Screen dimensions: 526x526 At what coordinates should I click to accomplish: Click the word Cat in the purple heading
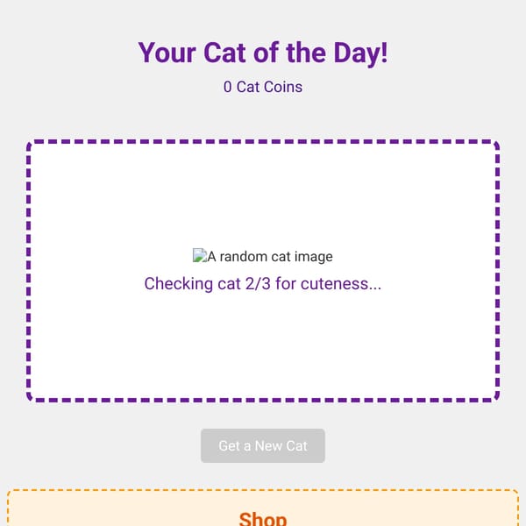click(x=225, y=53)
